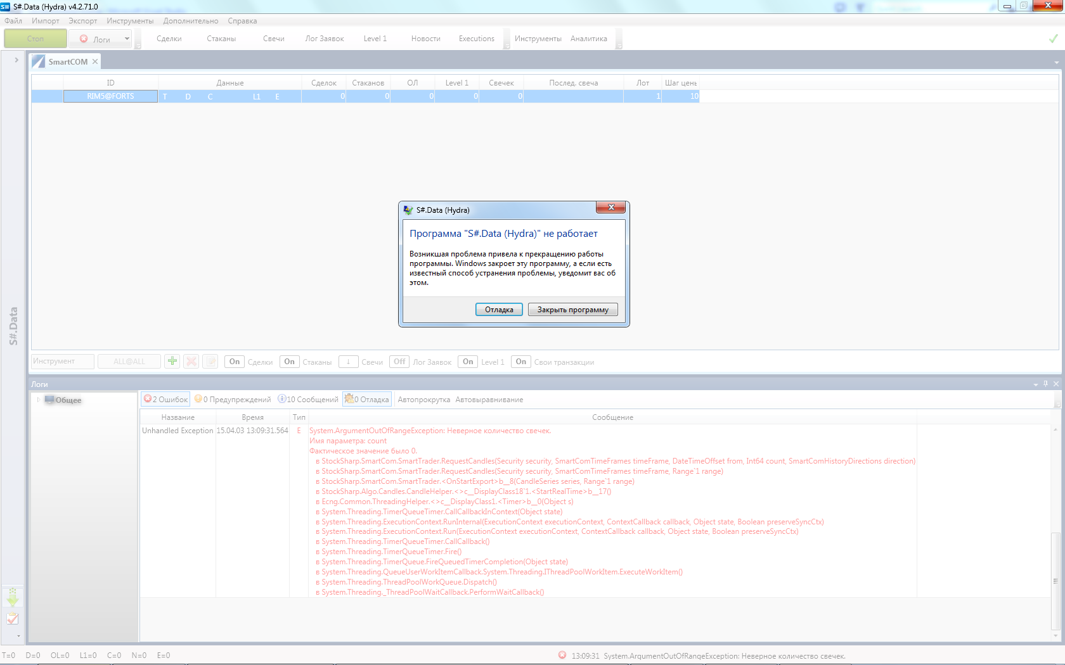Viewport: 1065px width, 665px height.
Task: Open the Стаканы toolbar item
Action: [x=221, y=39]
